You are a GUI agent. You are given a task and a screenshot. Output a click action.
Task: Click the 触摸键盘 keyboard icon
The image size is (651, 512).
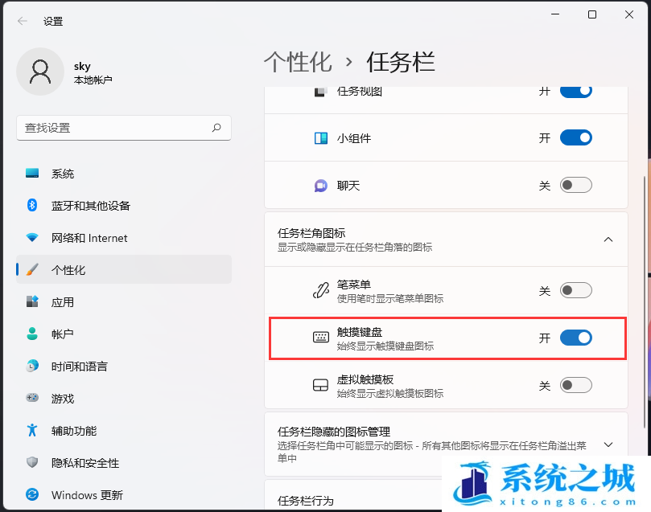point(320,338)
